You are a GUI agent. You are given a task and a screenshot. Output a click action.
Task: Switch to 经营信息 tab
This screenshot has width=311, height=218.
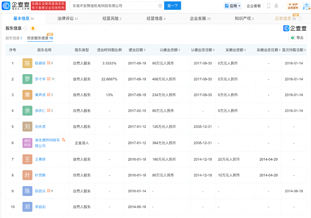point(156,18)
